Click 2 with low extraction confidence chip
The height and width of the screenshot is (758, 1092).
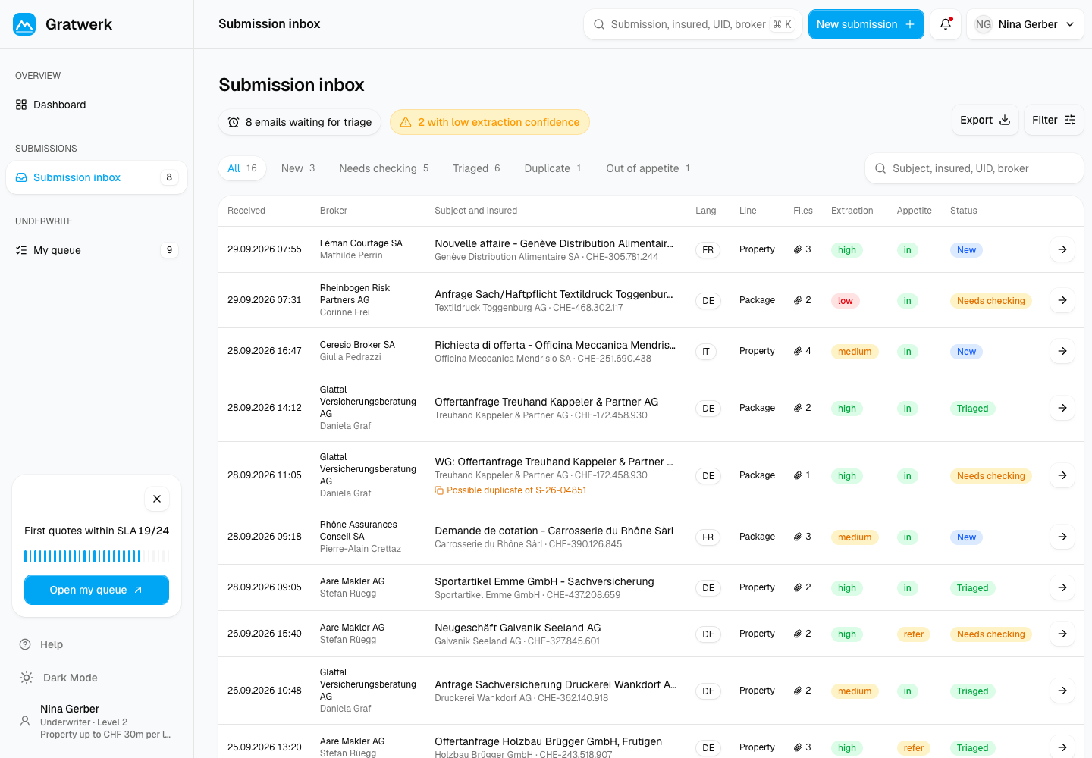(x=490, y=122)
